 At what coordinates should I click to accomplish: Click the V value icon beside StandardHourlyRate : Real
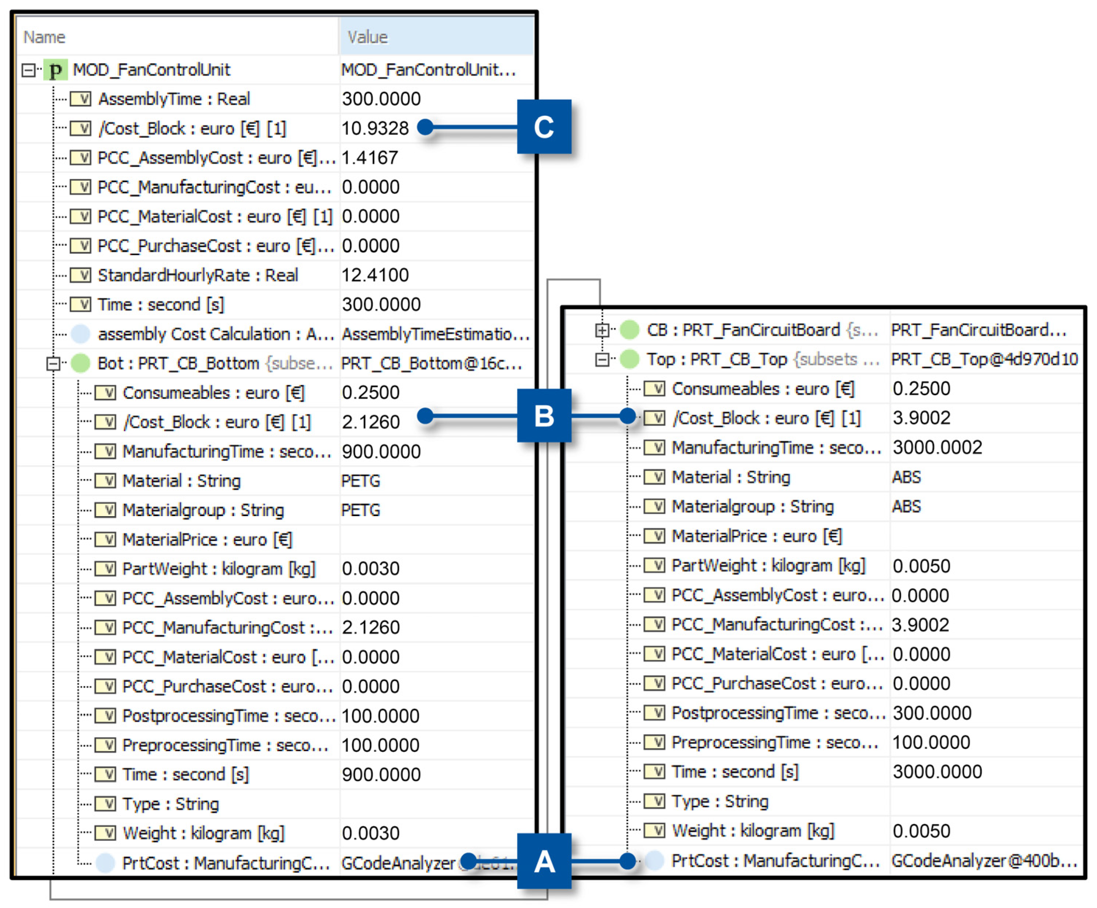pos(80,275)
